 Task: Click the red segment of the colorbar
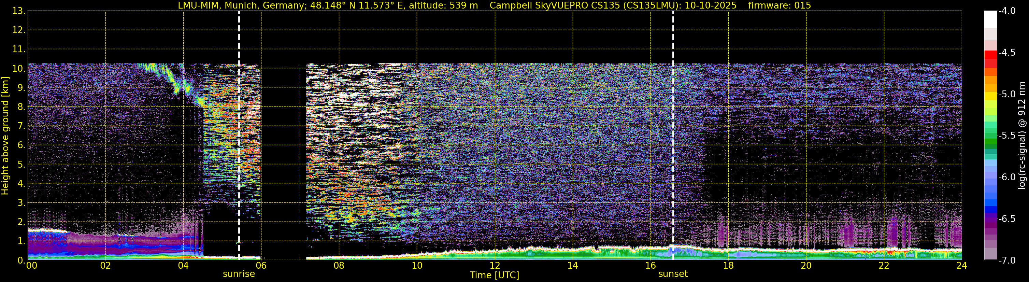[990, 55]
